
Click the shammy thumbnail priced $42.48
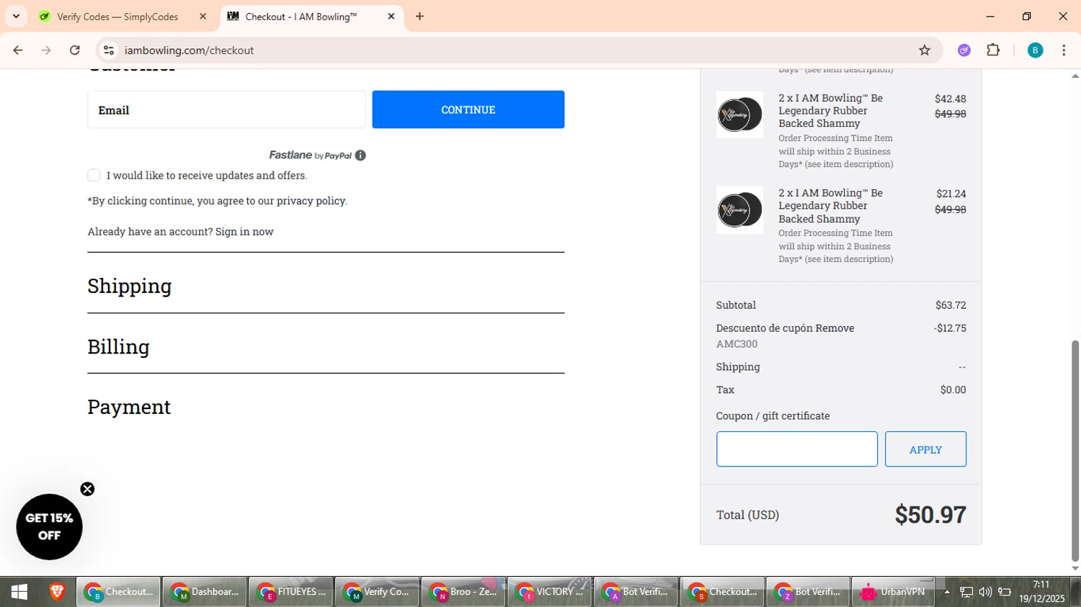(739, 114)
